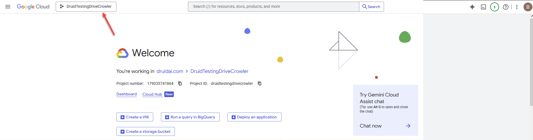Image resolution: width=533 pixels, height=140 pixels.
Task: Copy the project ID to clipboard
Action: (260, 83)
